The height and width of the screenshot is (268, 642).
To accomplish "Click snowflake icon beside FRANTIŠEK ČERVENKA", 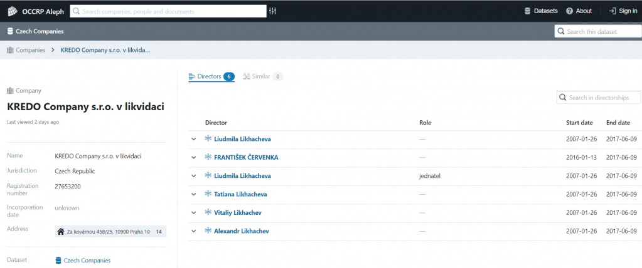I will 208,157.
